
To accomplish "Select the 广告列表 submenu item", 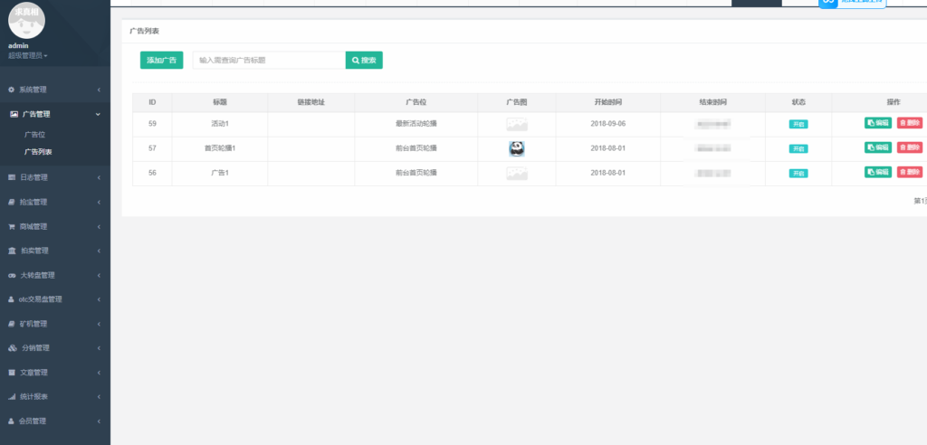I will (x=38, y=152).
